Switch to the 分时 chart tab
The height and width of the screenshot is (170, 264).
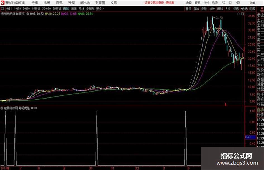(9, 9)
